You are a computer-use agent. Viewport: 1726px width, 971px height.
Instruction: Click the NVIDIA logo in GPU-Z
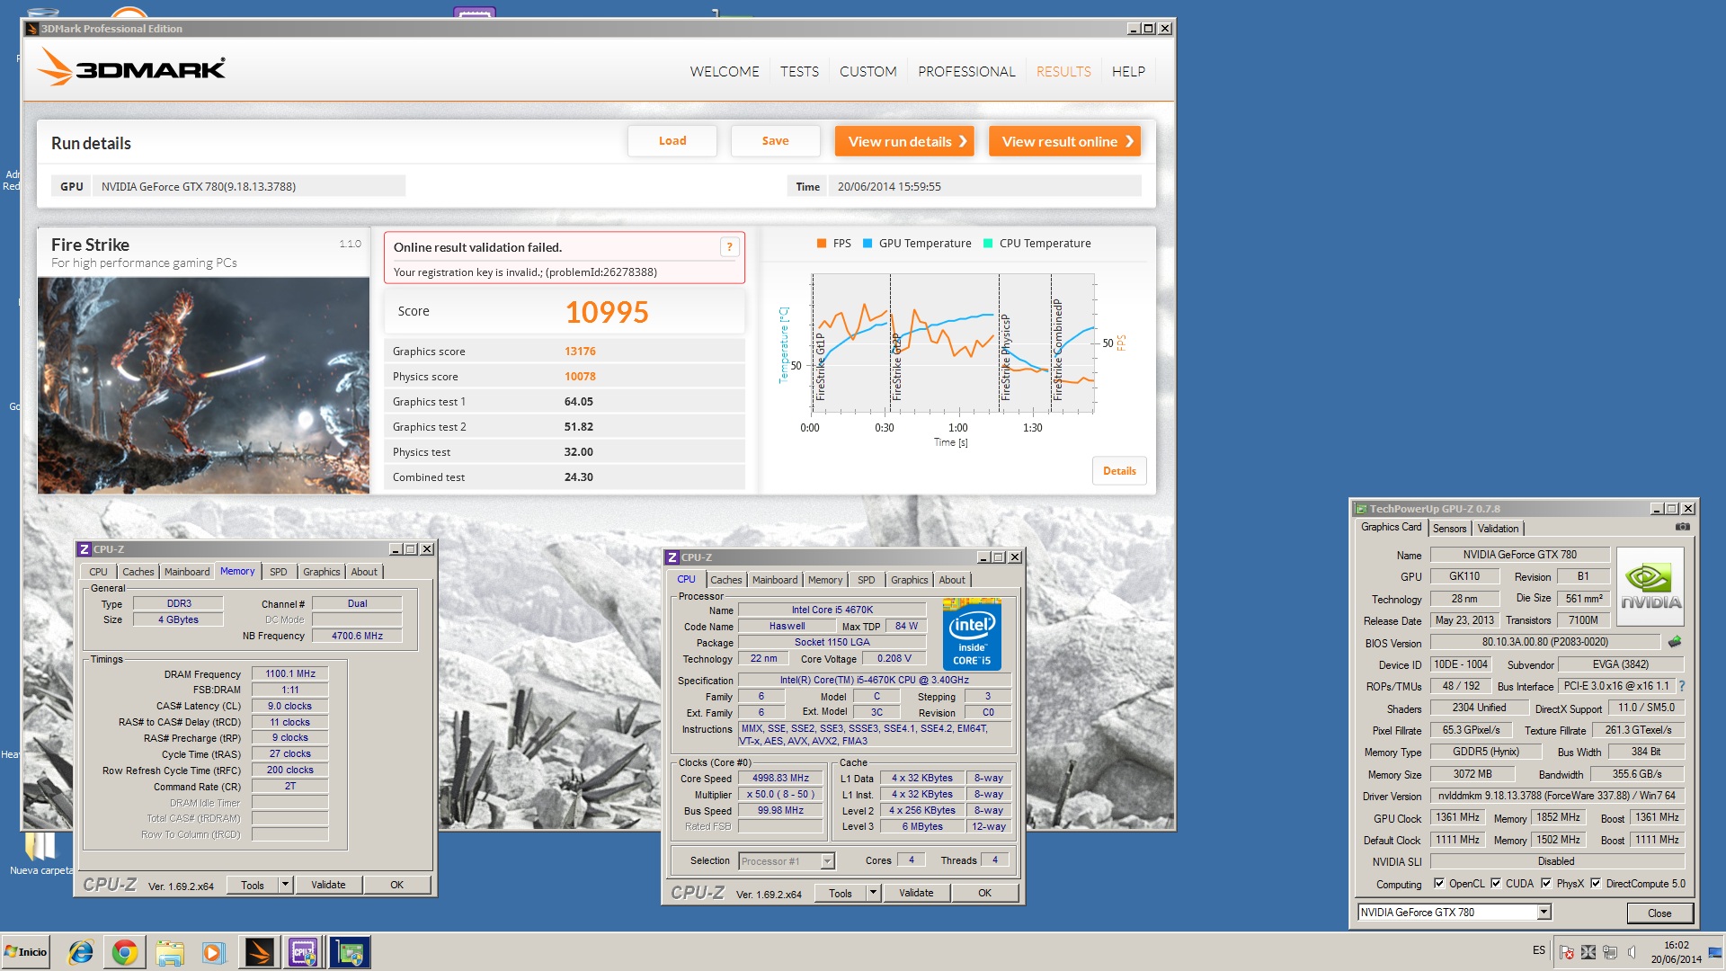(x=1650, y=586)
